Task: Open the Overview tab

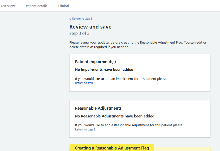Action: tap(8, 6)
